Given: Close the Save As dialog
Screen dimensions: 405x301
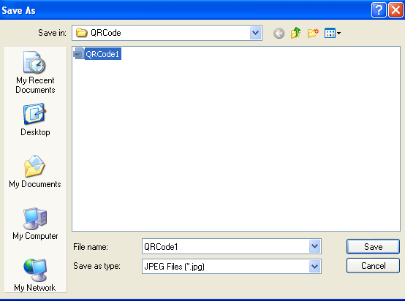Looking at the screenshot, I should tap(395, 10).
